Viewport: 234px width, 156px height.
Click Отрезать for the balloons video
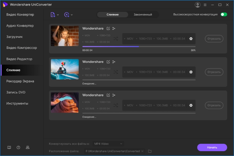pos(214,72)
